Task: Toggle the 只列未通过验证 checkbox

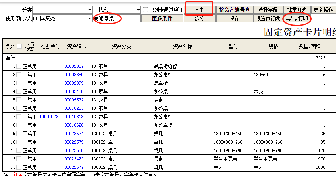Action: 146,10
